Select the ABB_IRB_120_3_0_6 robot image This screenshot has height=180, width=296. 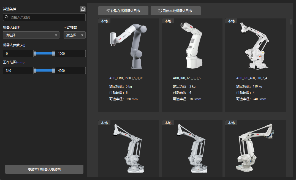[192, 46]
